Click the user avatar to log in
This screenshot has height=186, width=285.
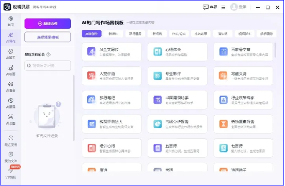point(234,7)
